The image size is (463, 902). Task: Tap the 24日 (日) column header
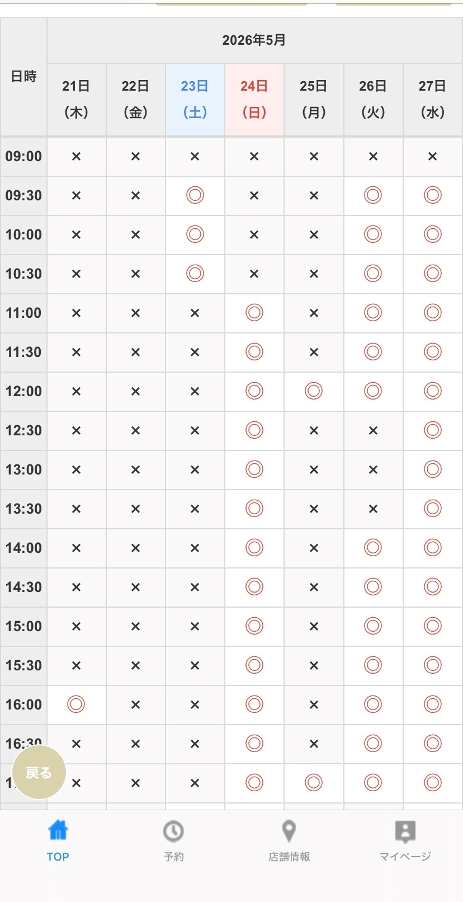254,99
